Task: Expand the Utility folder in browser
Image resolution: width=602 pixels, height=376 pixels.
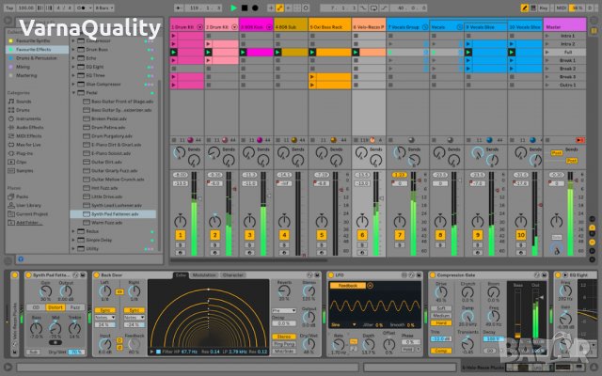Action: 91,249
